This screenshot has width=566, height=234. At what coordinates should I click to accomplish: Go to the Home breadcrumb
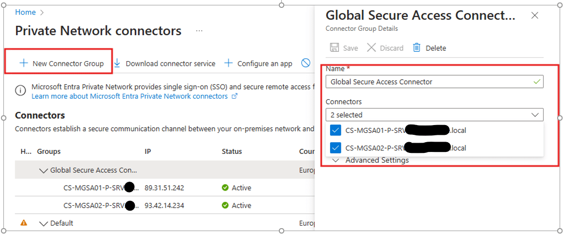coord(25,12)
